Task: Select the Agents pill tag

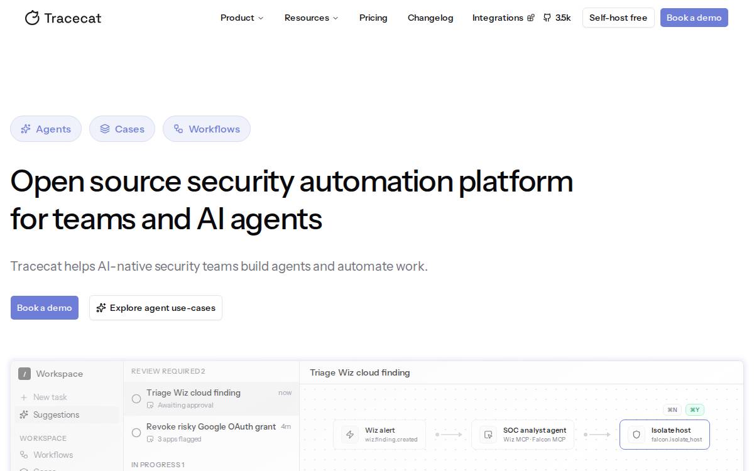Action: click(46, 129)
